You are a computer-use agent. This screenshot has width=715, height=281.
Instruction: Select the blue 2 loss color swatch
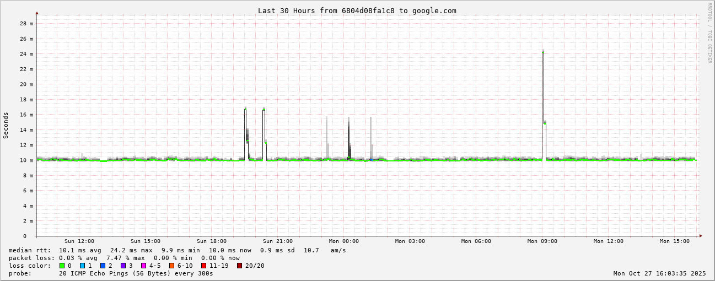tap(103, 266)
